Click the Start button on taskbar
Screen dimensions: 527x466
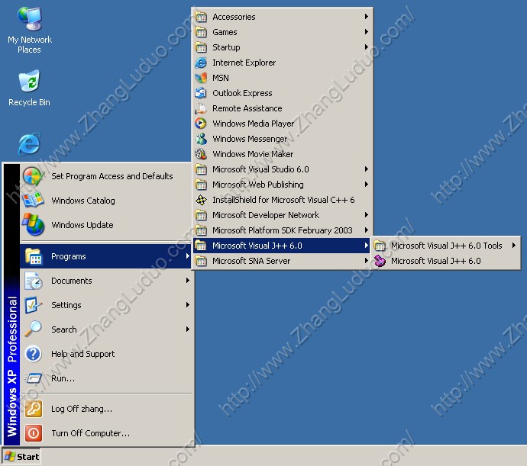pos(21,457)
